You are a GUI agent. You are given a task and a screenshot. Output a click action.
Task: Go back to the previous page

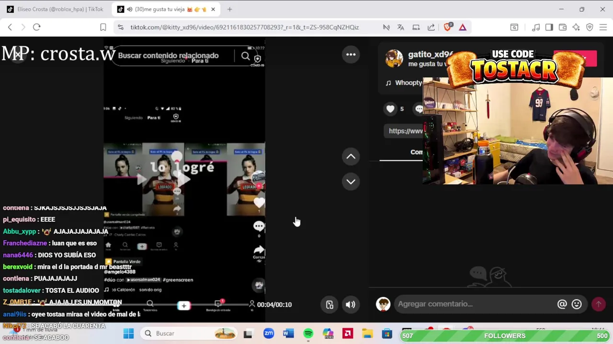[x=10, y=27]
